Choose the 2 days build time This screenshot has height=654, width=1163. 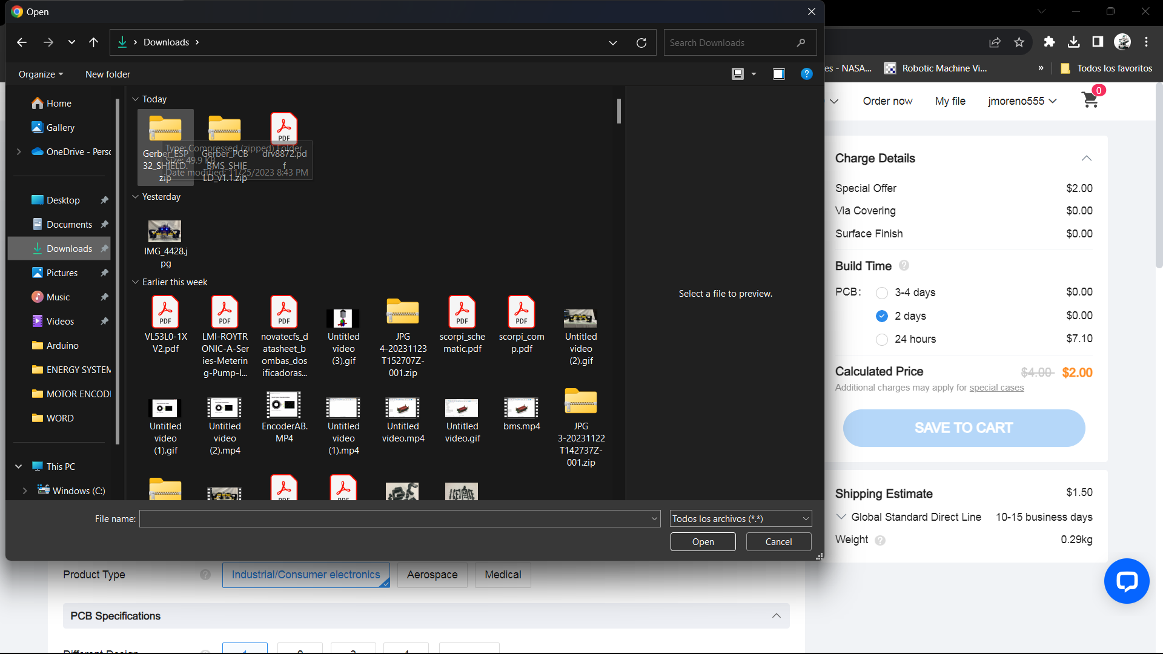pos(882,316)
